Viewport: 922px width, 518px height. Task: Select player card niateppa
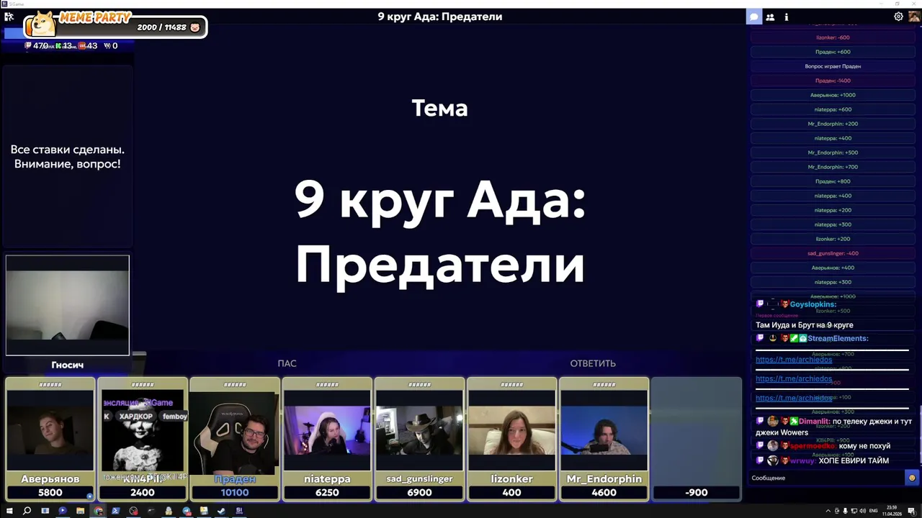[327, 439]
